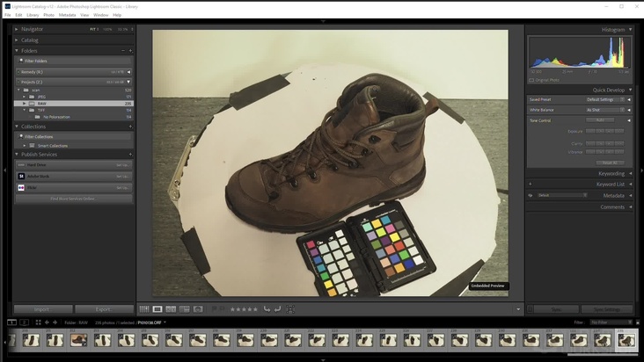
Task: Click Flickr service icon
Action: (21, 187)
